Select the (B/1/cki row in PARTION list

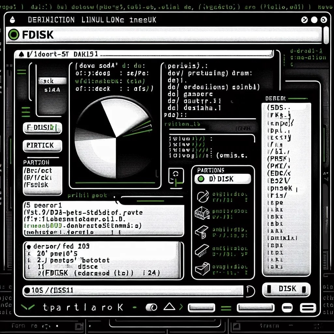click(x=38, y=177)
